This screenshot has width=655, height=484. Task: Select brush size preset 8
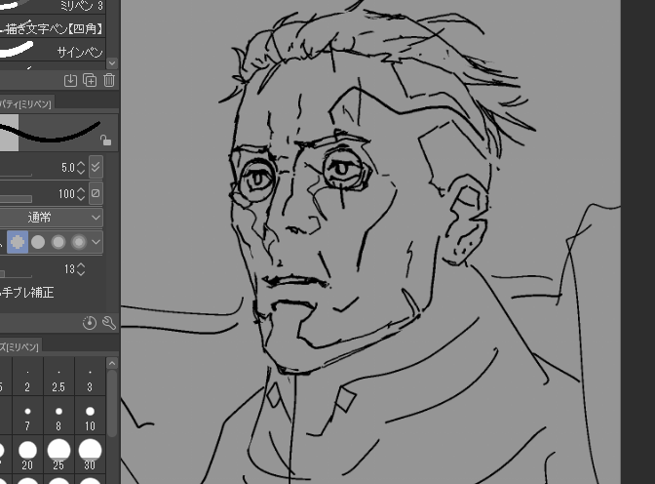[58, 417]
